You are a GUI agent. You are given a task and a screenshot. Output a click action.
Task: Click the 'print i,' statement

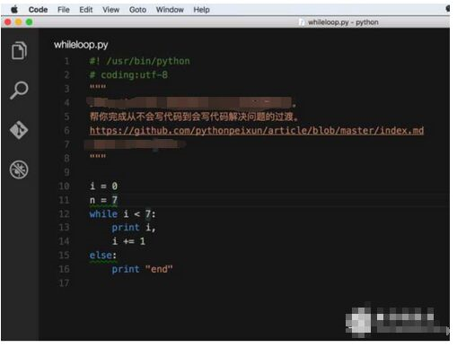(x=134, y=228)
